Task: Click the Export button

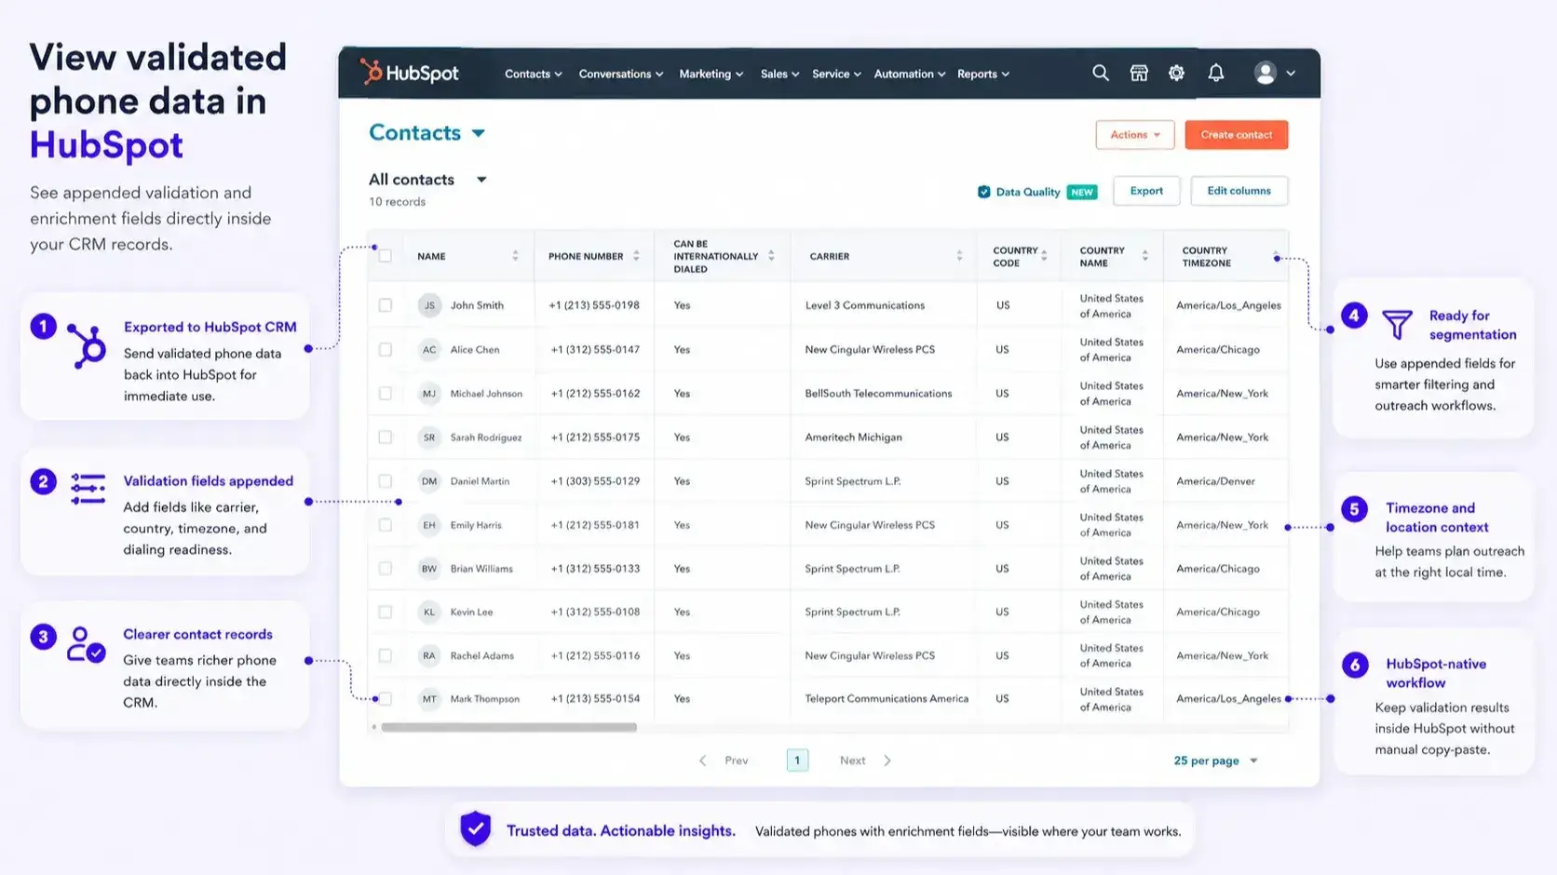Action: [x=1146, y=191]
